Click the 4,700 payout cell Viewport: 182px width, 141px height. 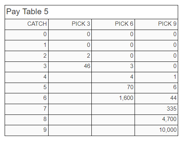tap(169, 119)
